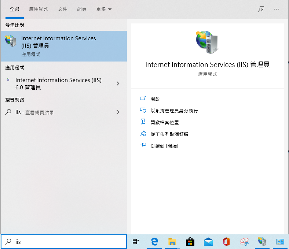Click the large IIS manager icon in preview
289x249 pixels.
(207, 42)
